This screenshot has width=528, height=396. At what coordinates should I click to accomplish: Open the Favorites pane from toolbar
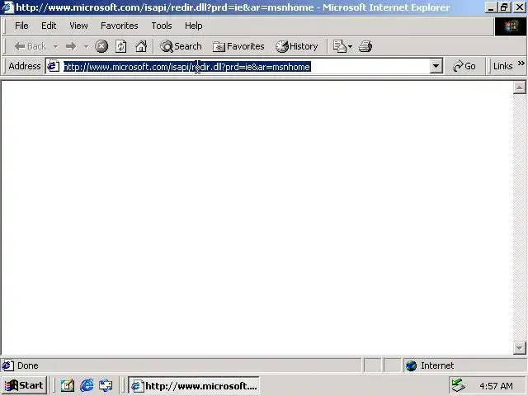click(x=238, y=46)
